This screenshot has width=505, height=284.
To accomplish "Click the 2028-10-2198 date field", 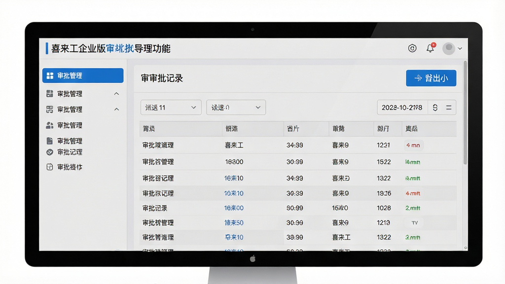I will point(402,107).
